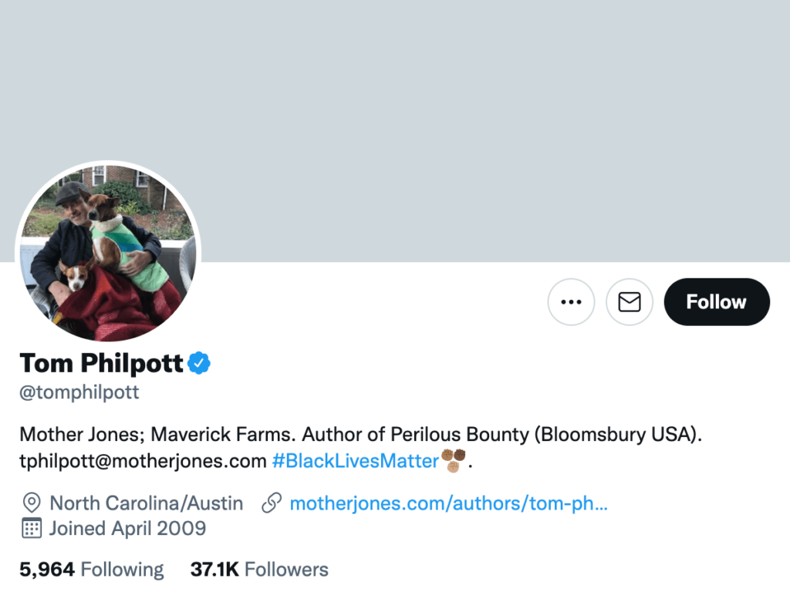Click the tphilpott@motherjones.com email text
This screenshot has height=592, width=790.
[x=143, y=462]
